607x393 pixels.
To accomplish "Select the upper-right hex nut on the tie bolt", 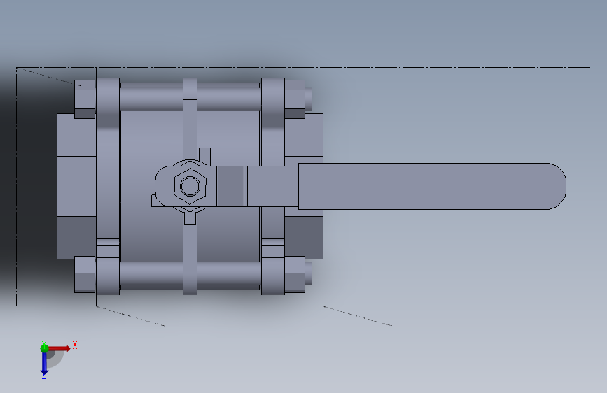I will [x=295, y=99].
